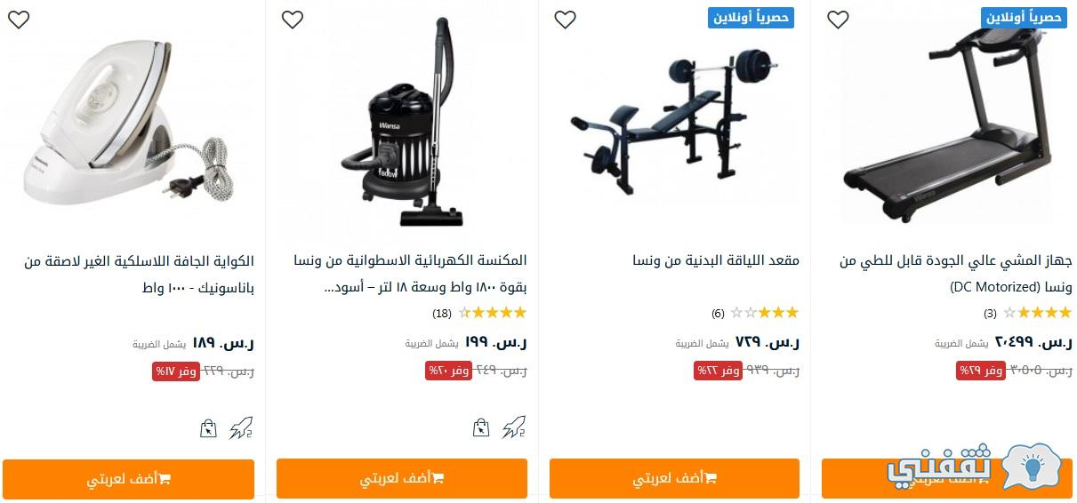
Task: Add the fitness bench to cart
Action: pyautogui.click(x=674, y=478)
